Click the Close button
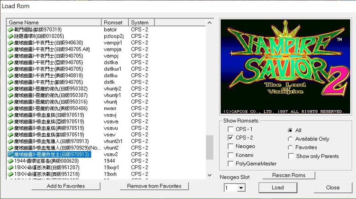The width and height of the screenshot is (356, 199). (x=333, y=188)
